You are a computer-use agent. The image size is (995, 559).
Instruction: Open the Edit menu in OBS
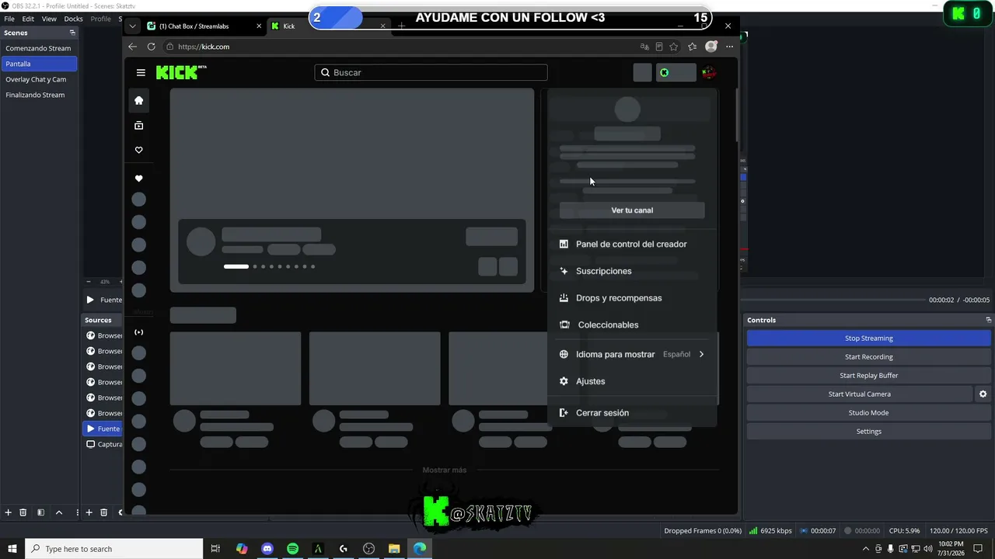(28, 19)
